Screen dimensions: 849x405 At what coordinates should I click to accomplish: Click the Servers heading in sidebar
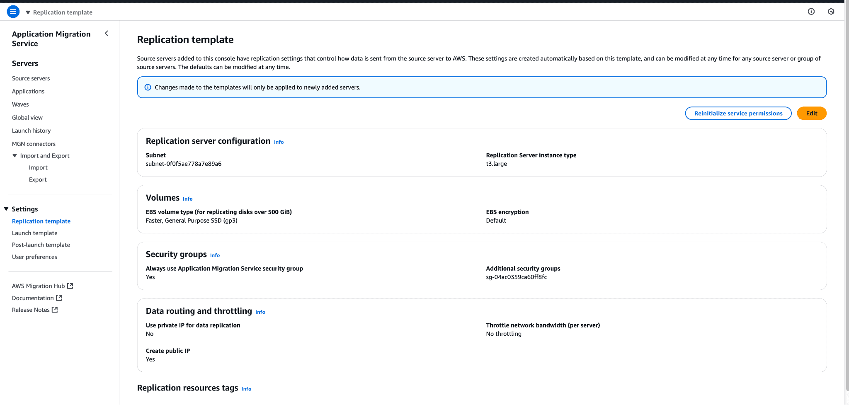pyautogui.click(x=25, y=63)
